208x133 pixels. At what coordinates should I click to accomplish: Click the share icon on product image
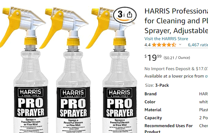pyautogui.click(x=130, y=15)
